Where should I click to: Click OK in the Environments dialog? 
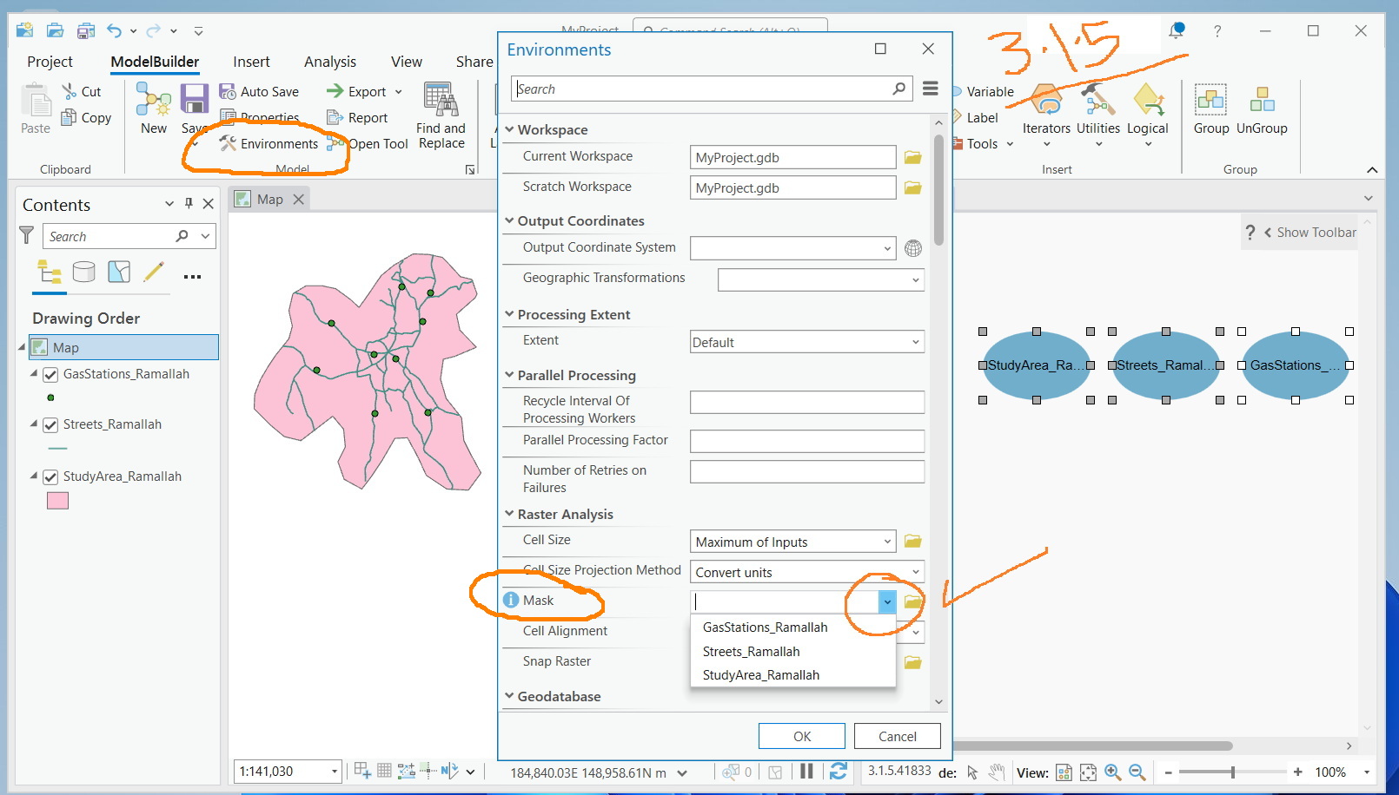(x=800, y=735)
